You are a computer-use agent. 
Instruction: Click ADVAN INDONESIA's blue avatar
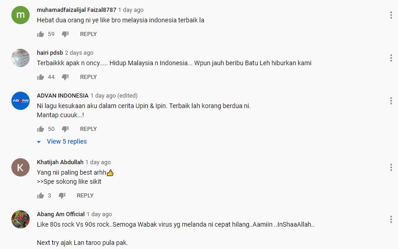(21, 101)
